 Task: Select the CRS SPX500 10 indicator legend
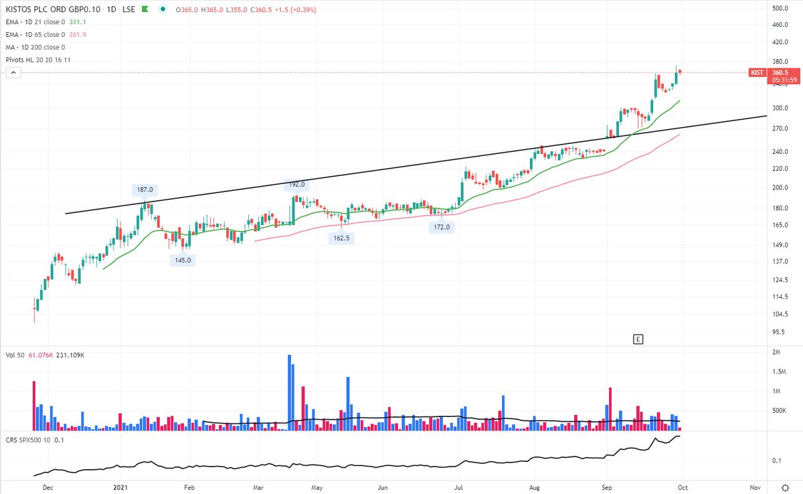[x=28, y=440]
